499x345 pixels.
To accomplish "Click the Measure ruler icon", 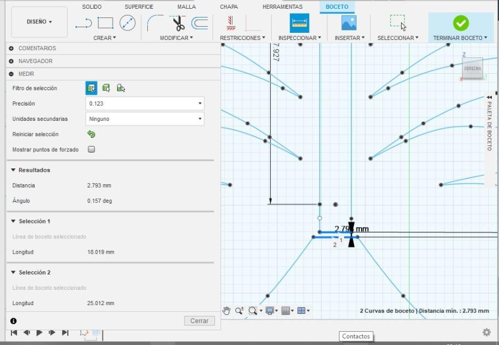I will pyautogui.click(x=299, y=23).
